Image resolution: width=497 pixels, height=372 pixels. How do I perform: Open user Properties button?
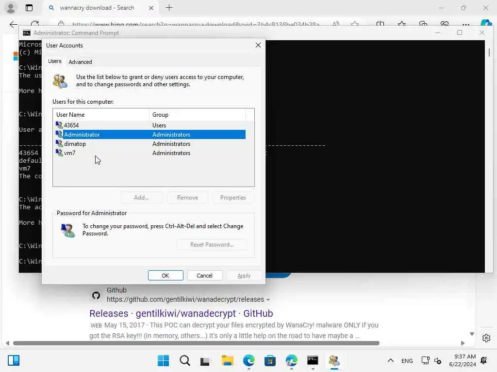(x=233, y=198)
